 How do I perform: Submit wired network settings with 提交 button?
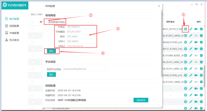pos(51,51)
